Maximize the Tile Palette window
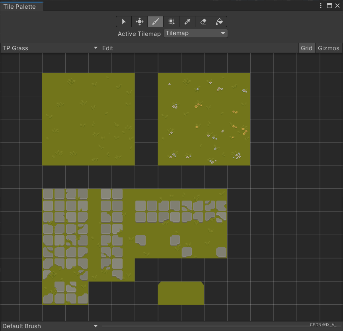 click(x=329, y=6)
